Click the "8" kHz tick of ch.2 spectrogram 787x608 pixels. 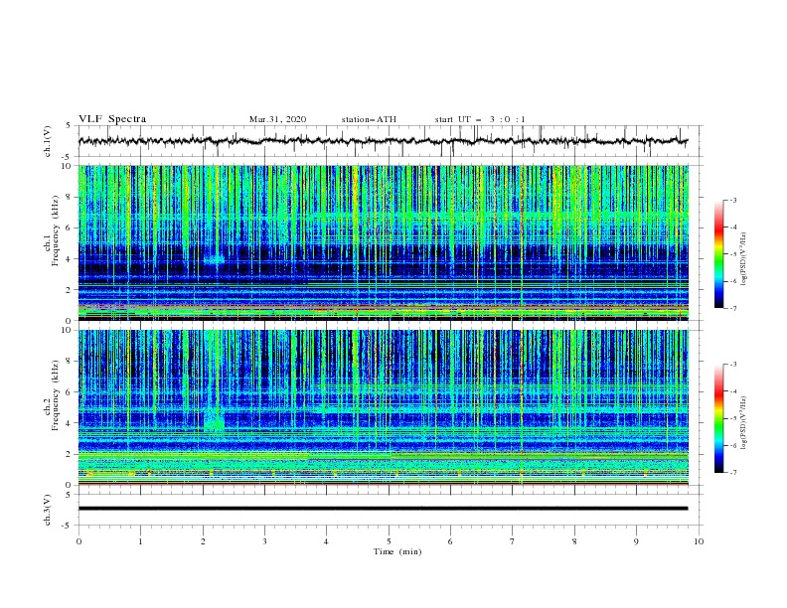click(x=69, y=362)
